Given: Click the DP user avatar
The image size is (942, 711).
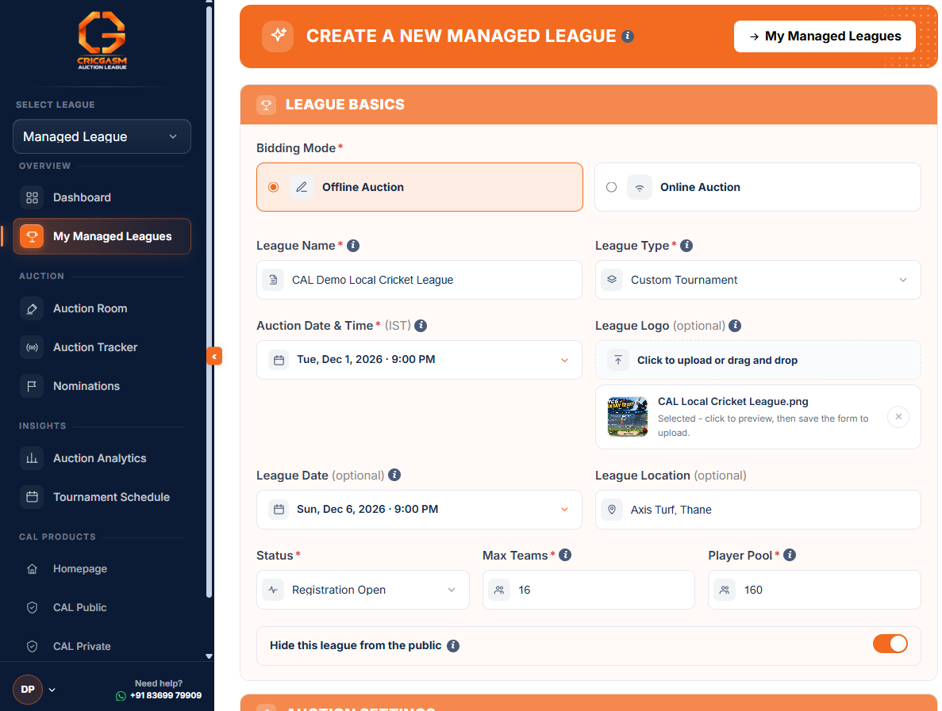Looking at the screenshot, I should tap(28, 690).
